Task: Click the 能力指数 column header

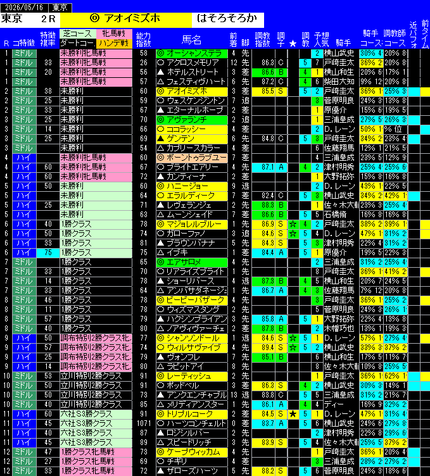Action: pyautogui.click(x=144, y=40)
